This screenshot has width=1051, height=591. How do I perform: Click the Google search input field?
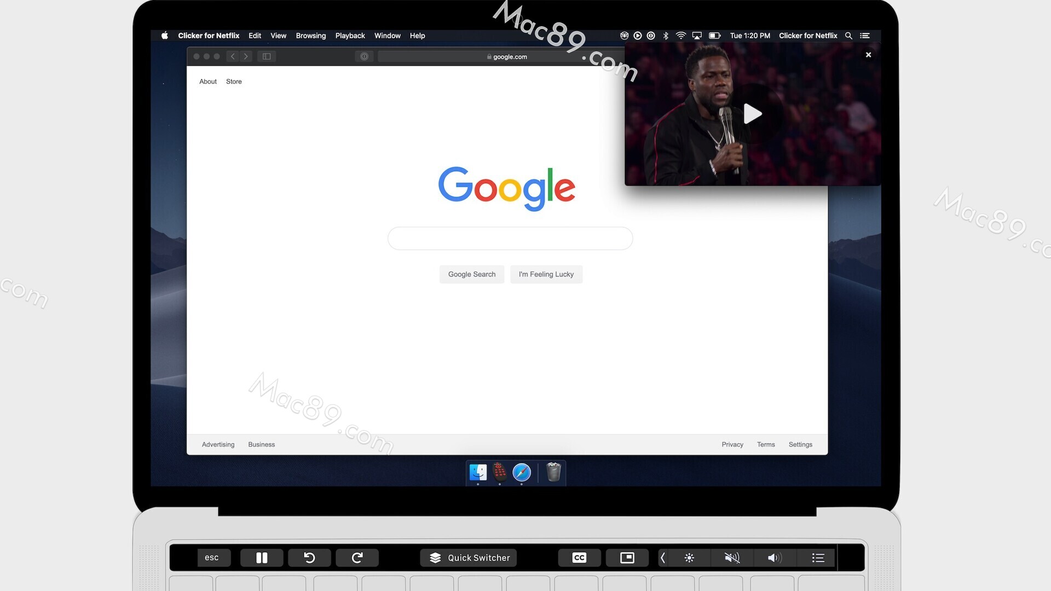tap(510, 239)
